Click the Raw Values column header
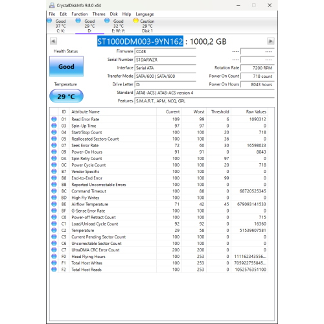The image size is (324, 324). tap(249, 111)
